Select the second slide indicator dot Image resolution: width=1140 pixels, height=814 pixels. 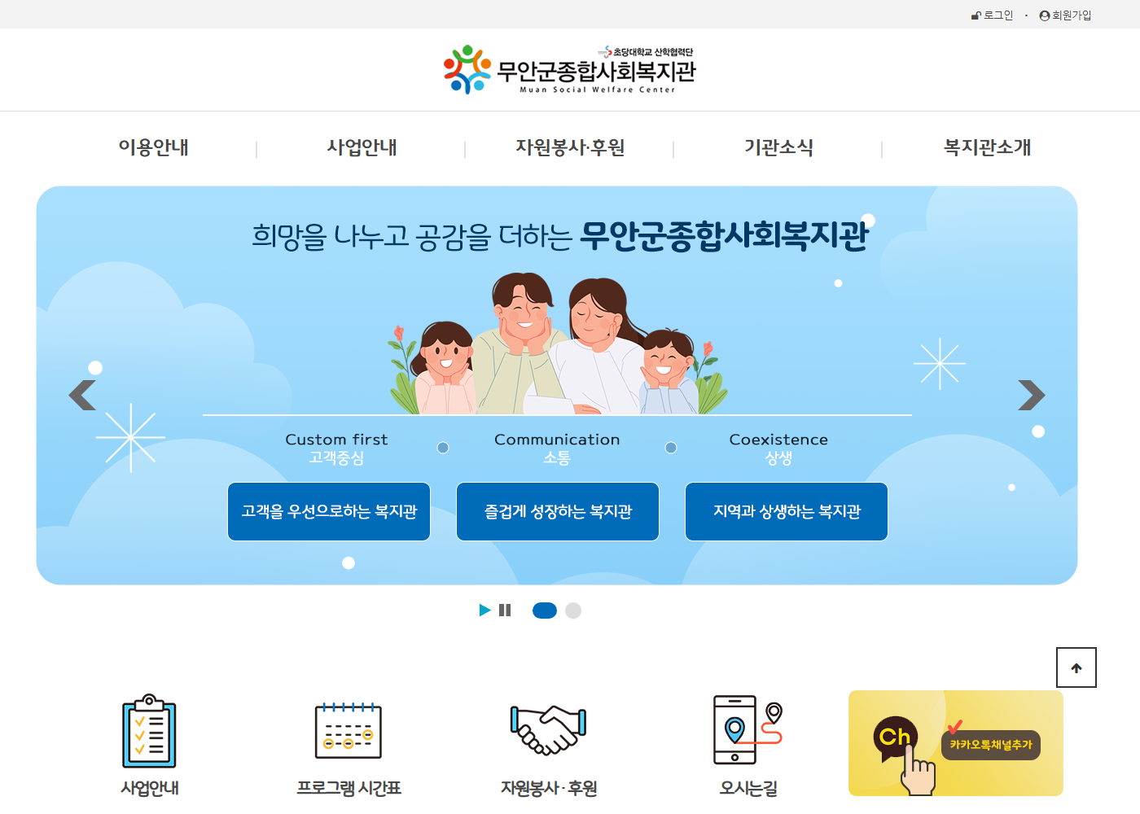pyautogui.click(x=573, y=610)
